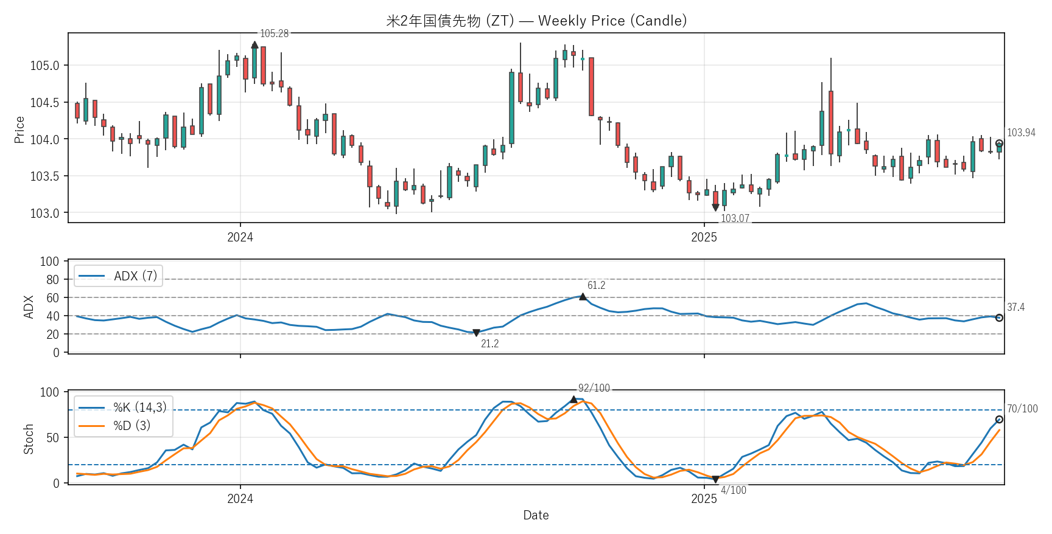Click the stochastic low label 4/100
Viewport: 1052px width, 534px height.
pos(733,490)
